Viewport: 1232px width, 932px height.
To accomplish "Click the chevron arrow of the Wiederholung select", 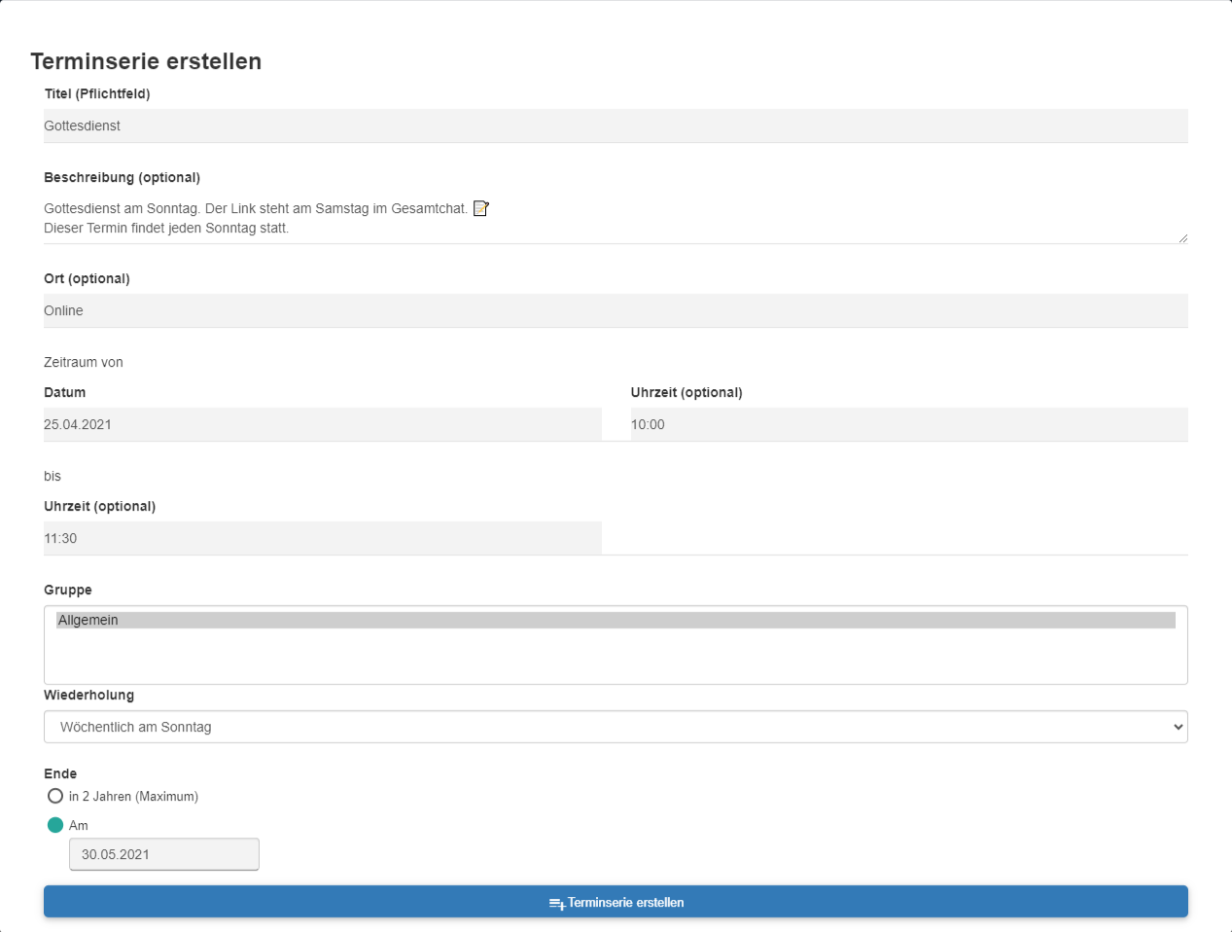I will point(1178,727).
